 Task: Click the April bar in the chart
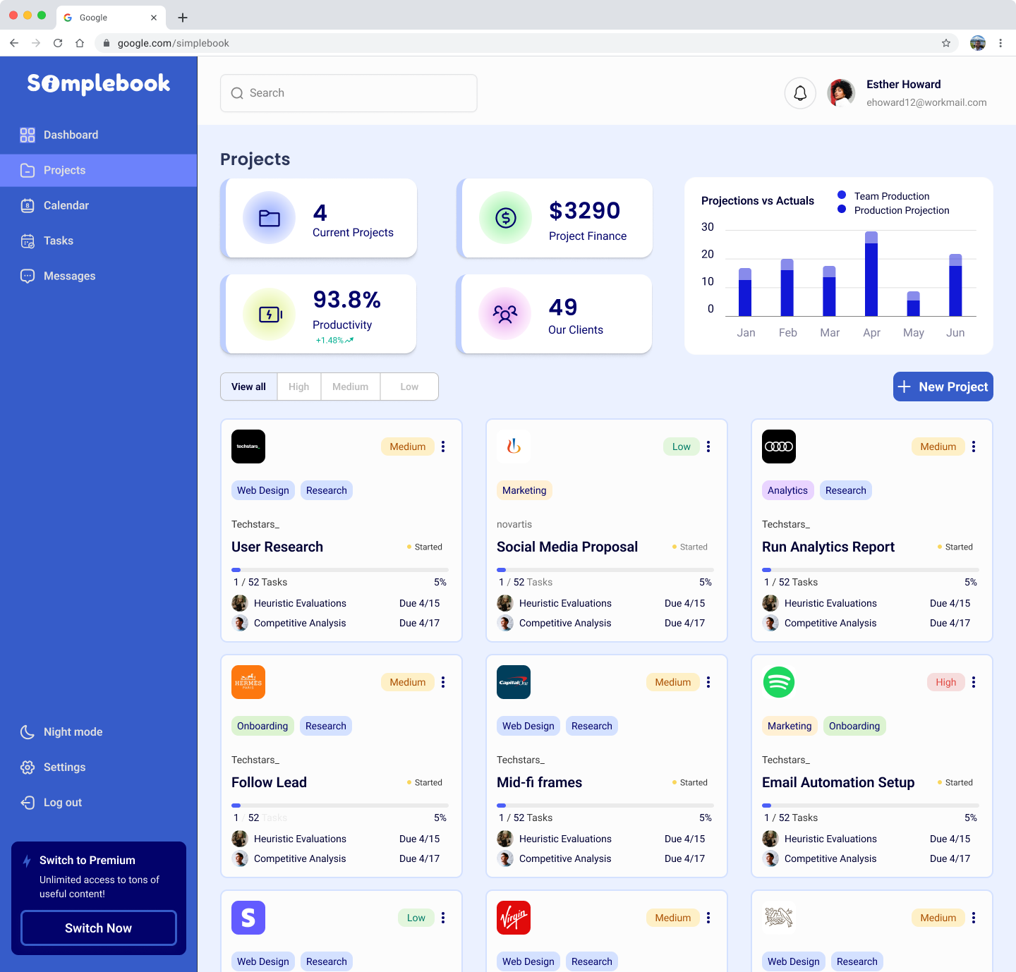click(x=871, y=274)
